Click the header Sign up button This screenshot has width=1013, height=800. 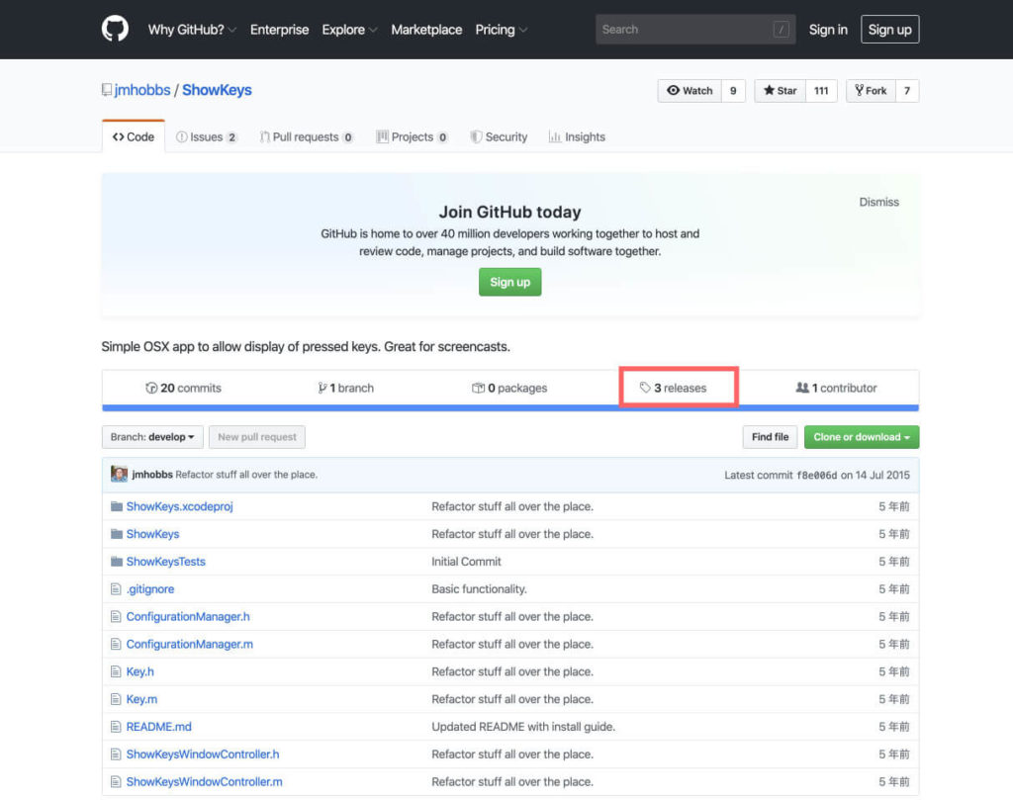(889, 29)
